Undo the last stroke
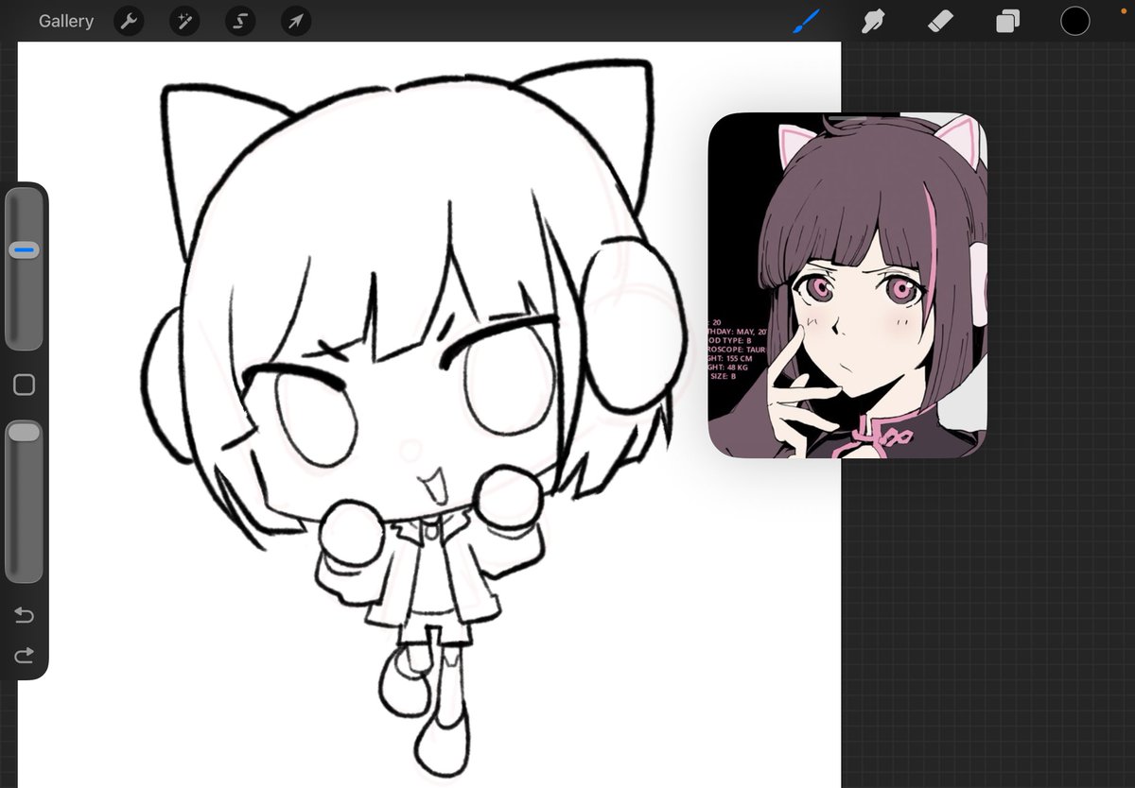Image resolution: width=1135 pixels, height=788 pixels. [x=25, y=616]
